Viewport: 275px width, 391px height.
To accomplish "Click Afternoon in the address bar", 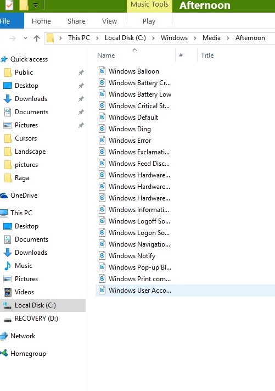I will (x=250, y=38).
